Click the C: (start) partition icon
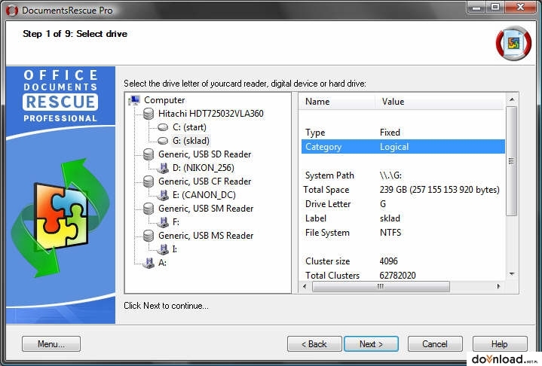 [x=163, y=127]
